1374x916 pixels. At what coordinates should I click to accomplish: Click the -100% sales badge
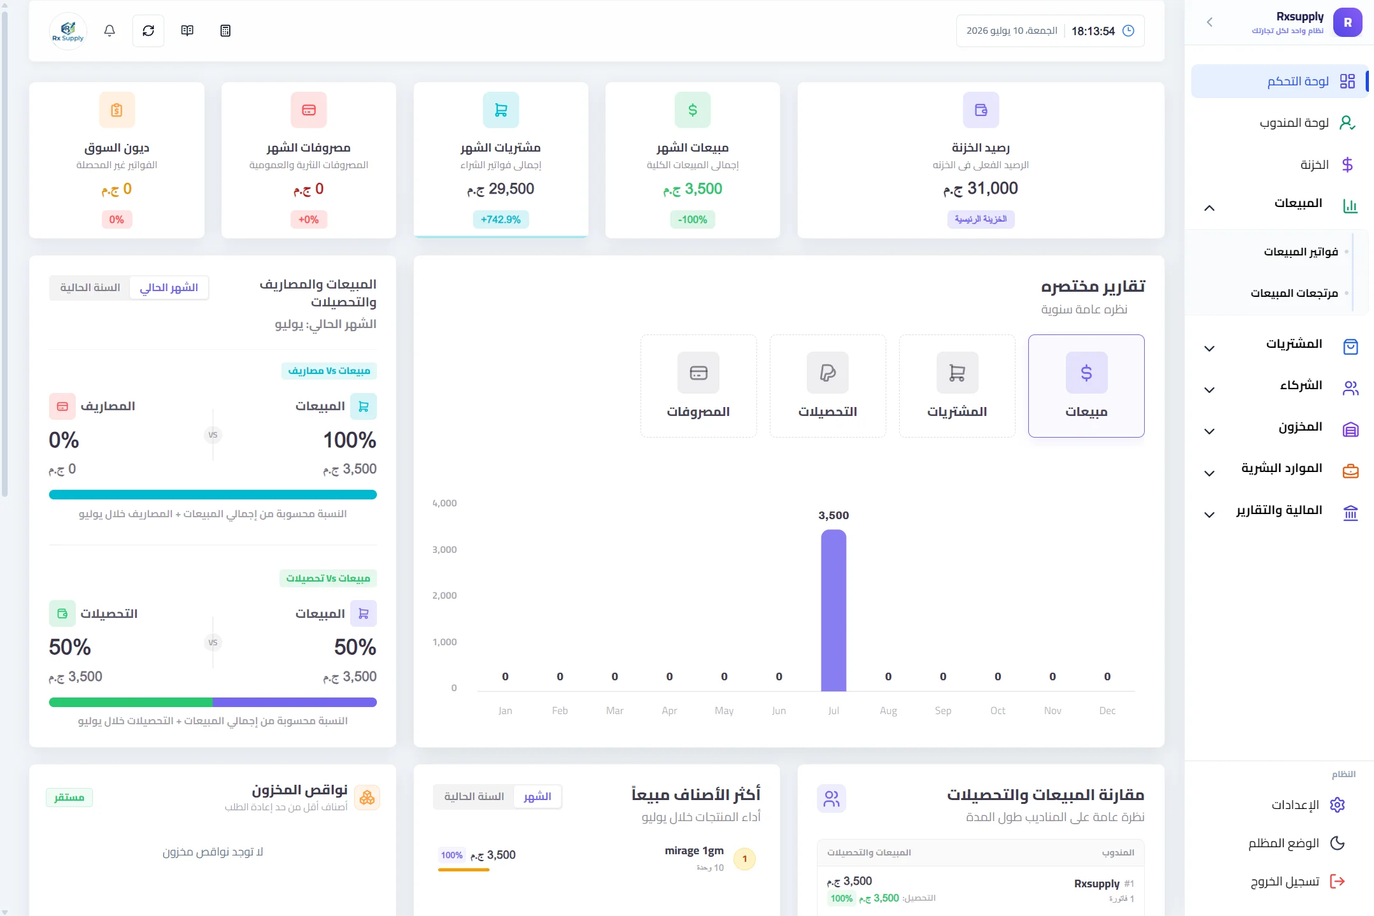click(x=693, y=220)
